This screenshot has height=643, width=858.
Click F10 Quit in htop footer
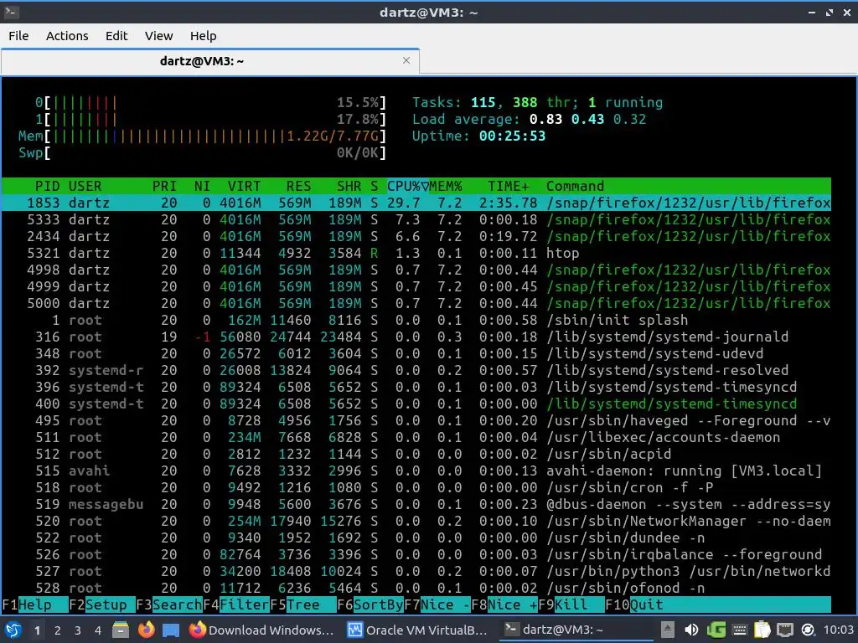click(634, 604)
